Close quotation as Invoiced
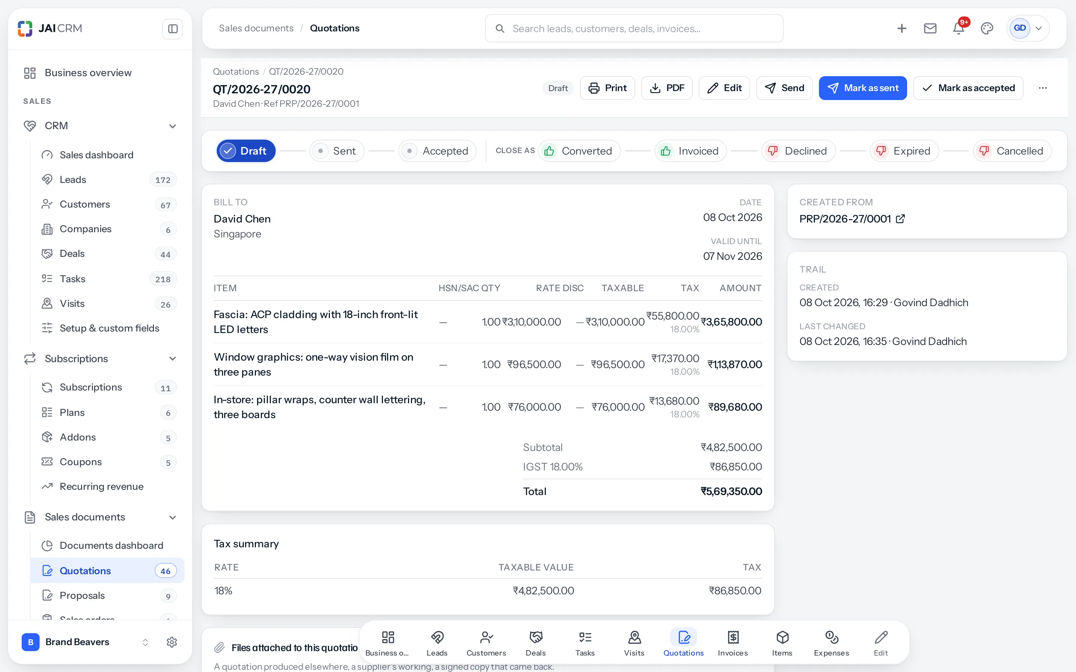1076x672 pixels. coord(690,151)
